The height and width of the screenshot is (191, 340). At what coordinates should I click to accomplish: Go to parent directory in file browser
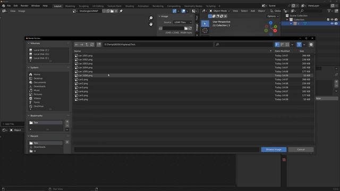pos(87,45)
